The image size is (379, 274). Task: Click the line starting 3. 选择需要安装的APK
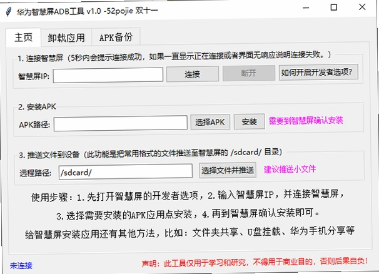(x=188, y=215)
